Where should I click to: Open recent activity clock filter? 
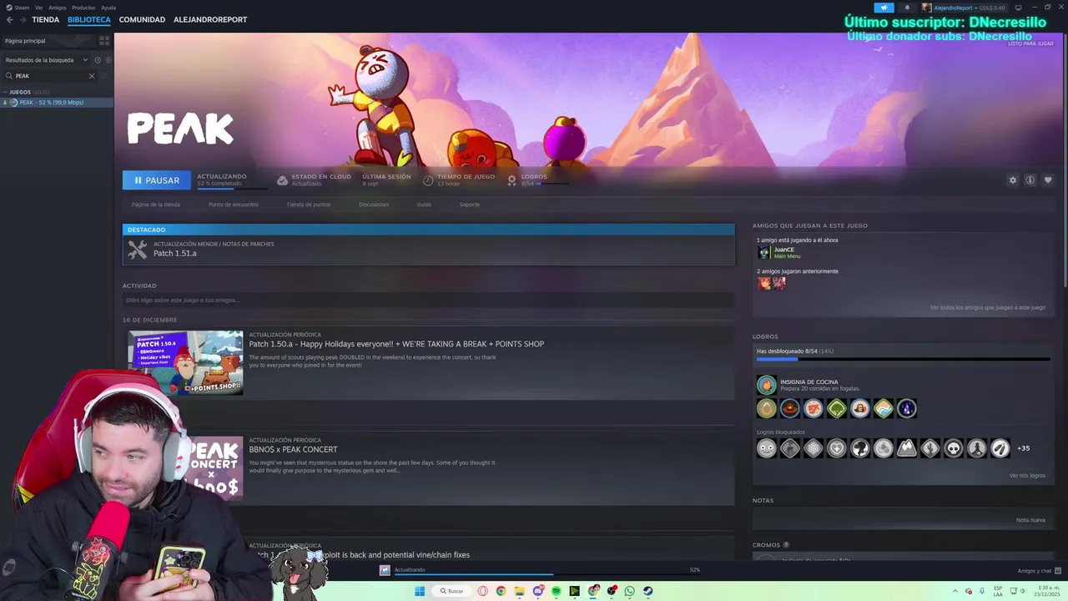click(97, 60)
